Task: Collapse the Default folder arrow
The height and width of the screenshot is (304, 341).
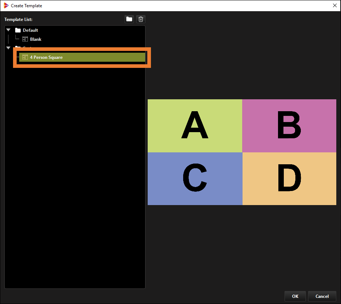Action: 8,30
